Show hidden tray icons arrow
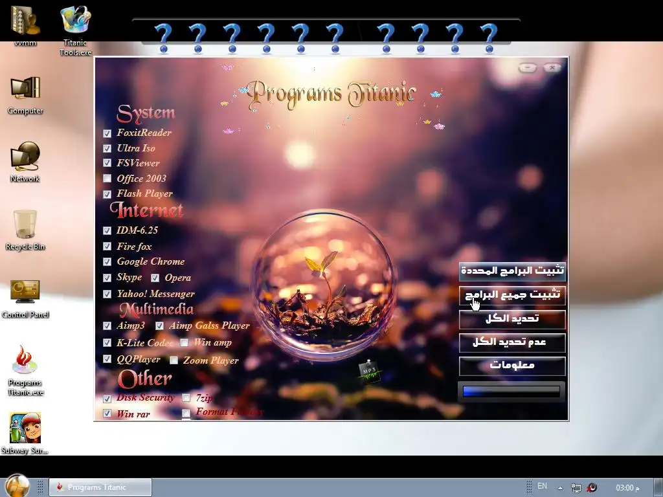663x497 pixels. (560, 488)
